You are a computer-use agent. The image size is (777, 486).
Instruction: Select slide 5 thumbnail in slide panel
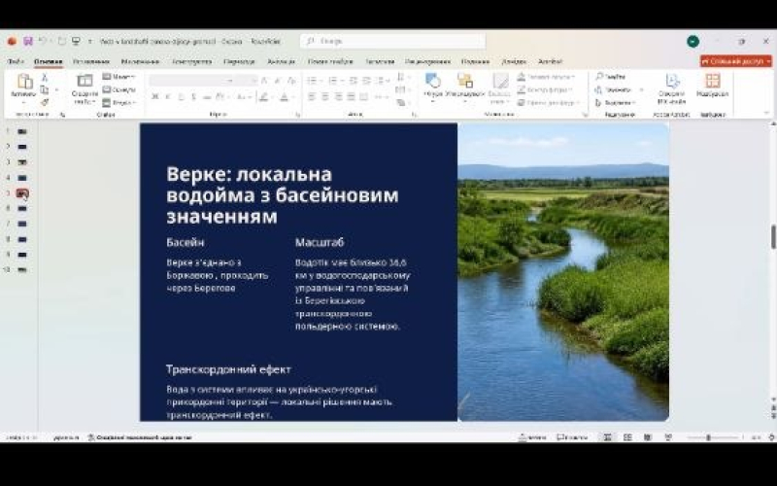(22, 192)
